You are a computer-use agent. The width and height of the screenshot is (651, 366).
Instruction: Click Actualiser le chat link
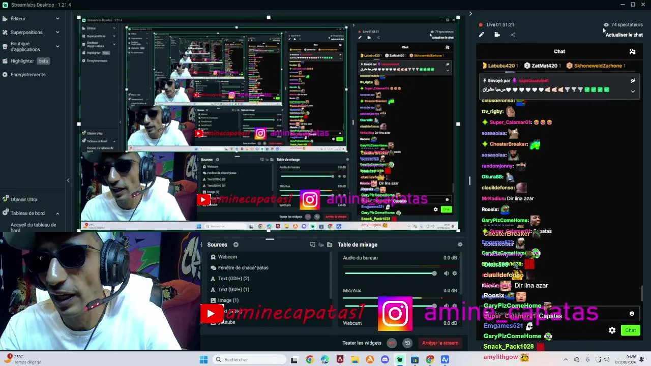point(624,35)
